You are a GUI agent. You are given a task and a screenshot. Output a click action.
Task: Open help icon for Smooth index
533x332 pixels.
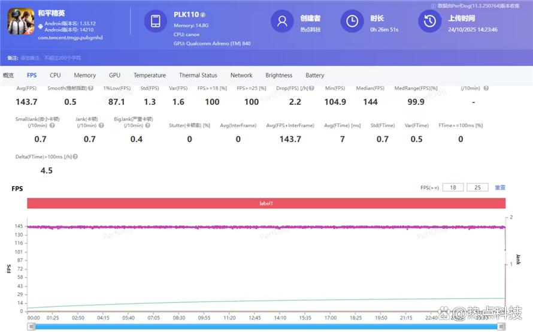click(91, 88)
